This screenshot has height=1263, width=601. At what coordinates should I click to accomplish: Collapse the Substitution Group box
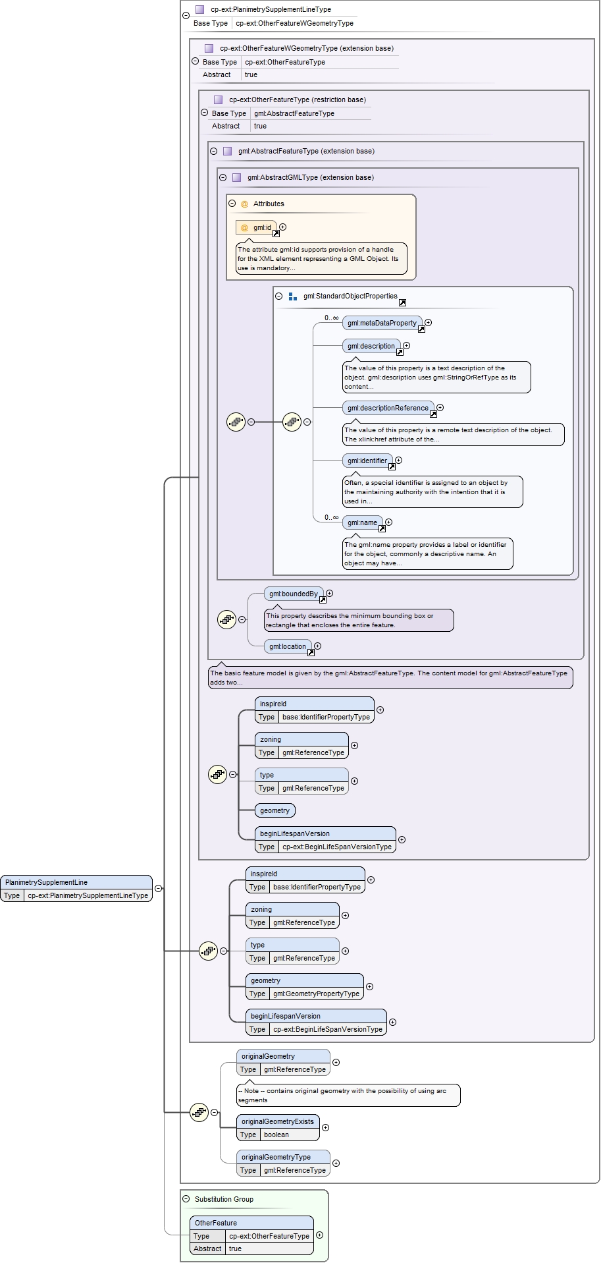(186, 1199)
